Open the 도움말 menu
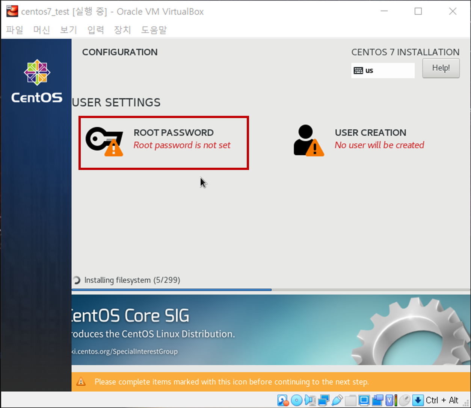471x408 pixels. pyautogui.click(x=154, y=30)
